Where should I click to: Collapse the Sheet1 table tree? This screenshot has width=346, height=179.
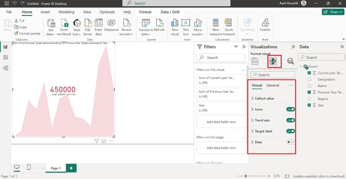coord(301,67)
